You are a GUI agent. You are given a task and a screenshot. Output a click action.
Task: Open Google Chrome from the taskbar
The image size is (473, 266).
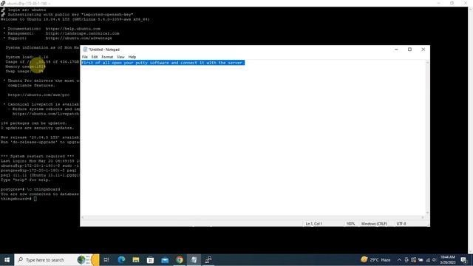pos(180,259)
